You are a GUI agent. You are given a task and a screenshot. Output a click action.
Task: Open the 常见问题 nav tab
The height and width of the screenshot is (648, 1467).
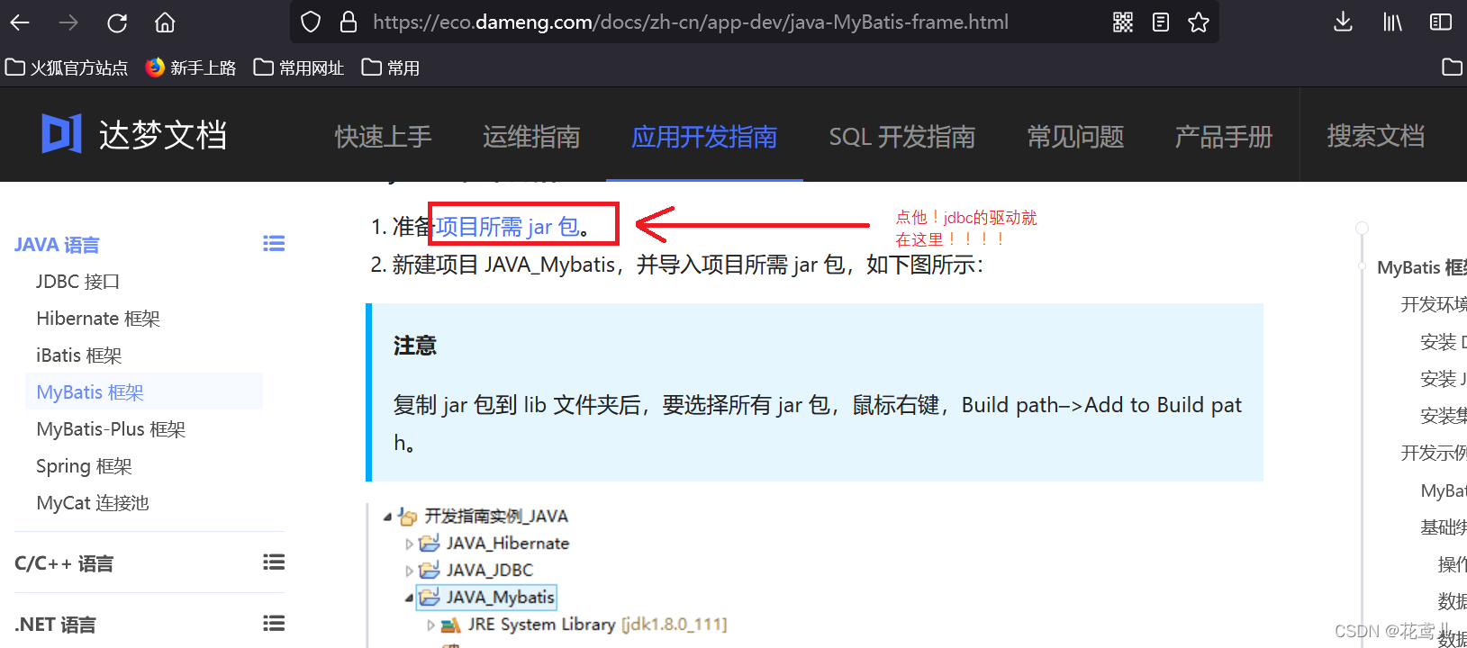click(1075, 137)
